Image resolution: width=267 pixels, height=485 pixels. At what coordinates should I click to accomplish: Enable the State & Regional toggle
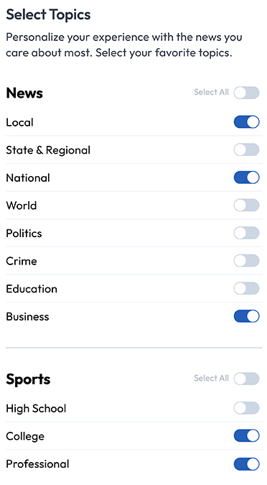coord(246,149)
